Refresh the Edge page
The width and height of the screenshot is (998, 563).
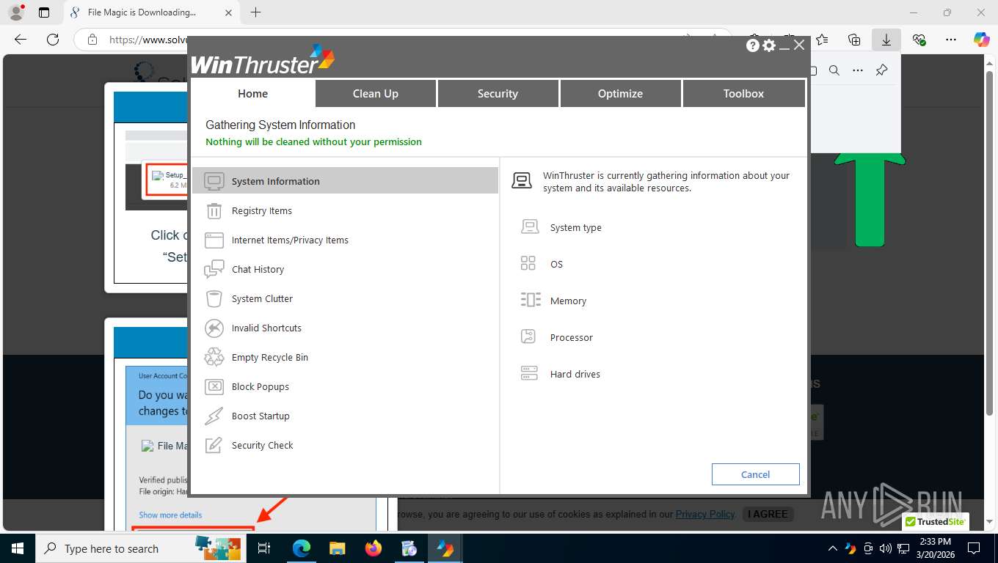click(x=53, y=40)
